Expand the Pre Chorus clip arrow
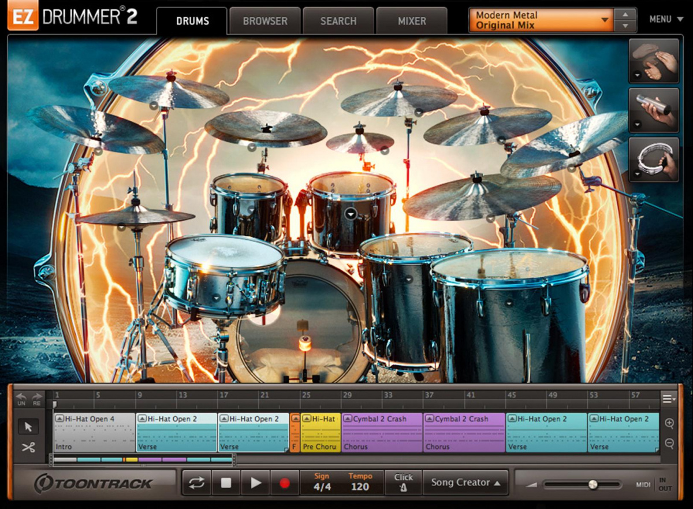 click(x=307, y=418)
